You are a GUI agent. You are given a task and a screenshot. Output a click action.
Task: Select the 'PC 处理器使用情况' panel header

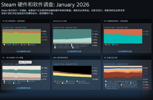[x=127, y=21]
